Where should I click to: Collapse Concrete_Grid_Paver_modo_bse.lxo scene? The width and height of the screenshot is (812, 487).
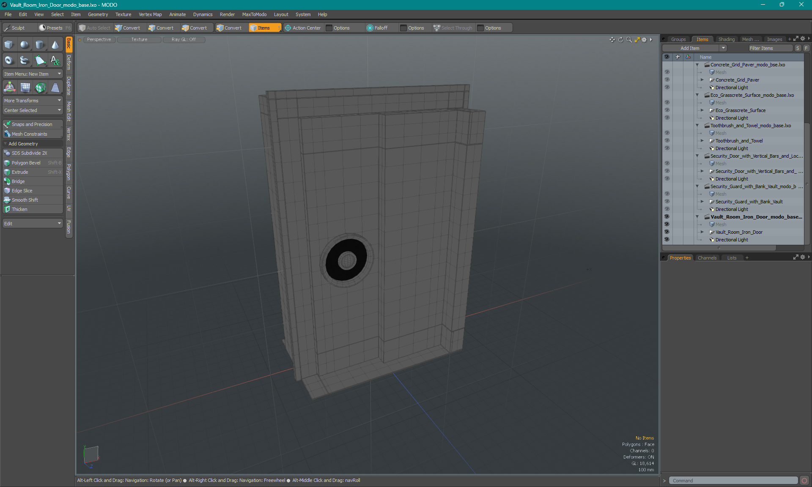point(697,65)
